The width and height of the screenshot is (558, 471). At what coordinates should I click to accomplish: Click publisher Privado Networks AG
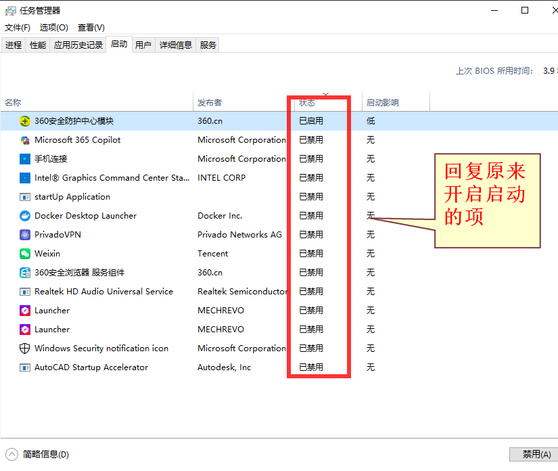[x=239, y=235]
